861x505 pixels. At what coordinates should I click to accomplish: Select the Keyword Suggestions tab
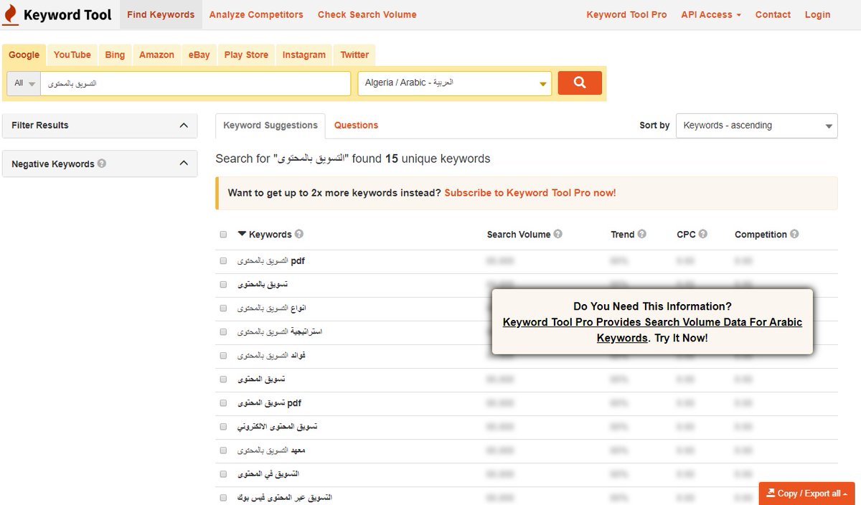270,125
